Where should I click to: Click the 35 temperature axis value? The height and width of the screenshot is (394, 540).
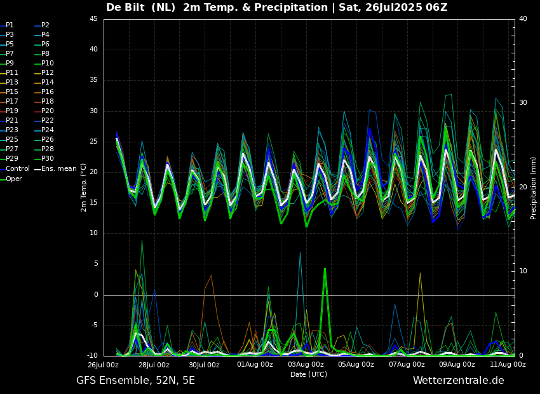coord(93,80)
